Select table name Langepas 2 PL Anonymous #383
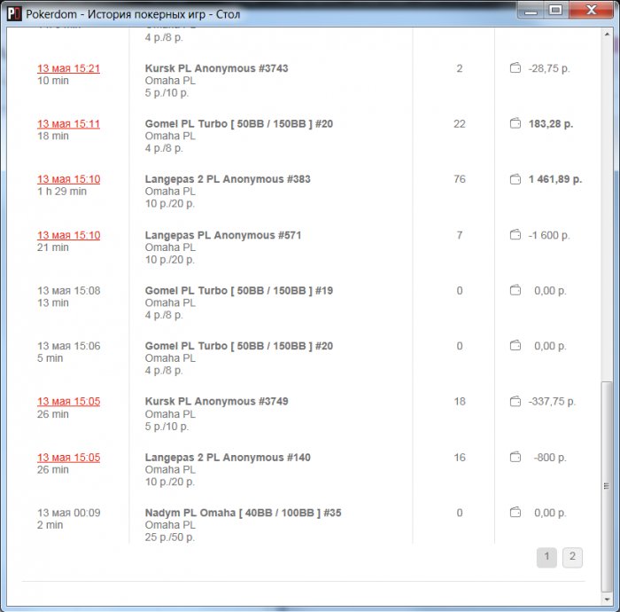620x612 pixels. [228, 179]
